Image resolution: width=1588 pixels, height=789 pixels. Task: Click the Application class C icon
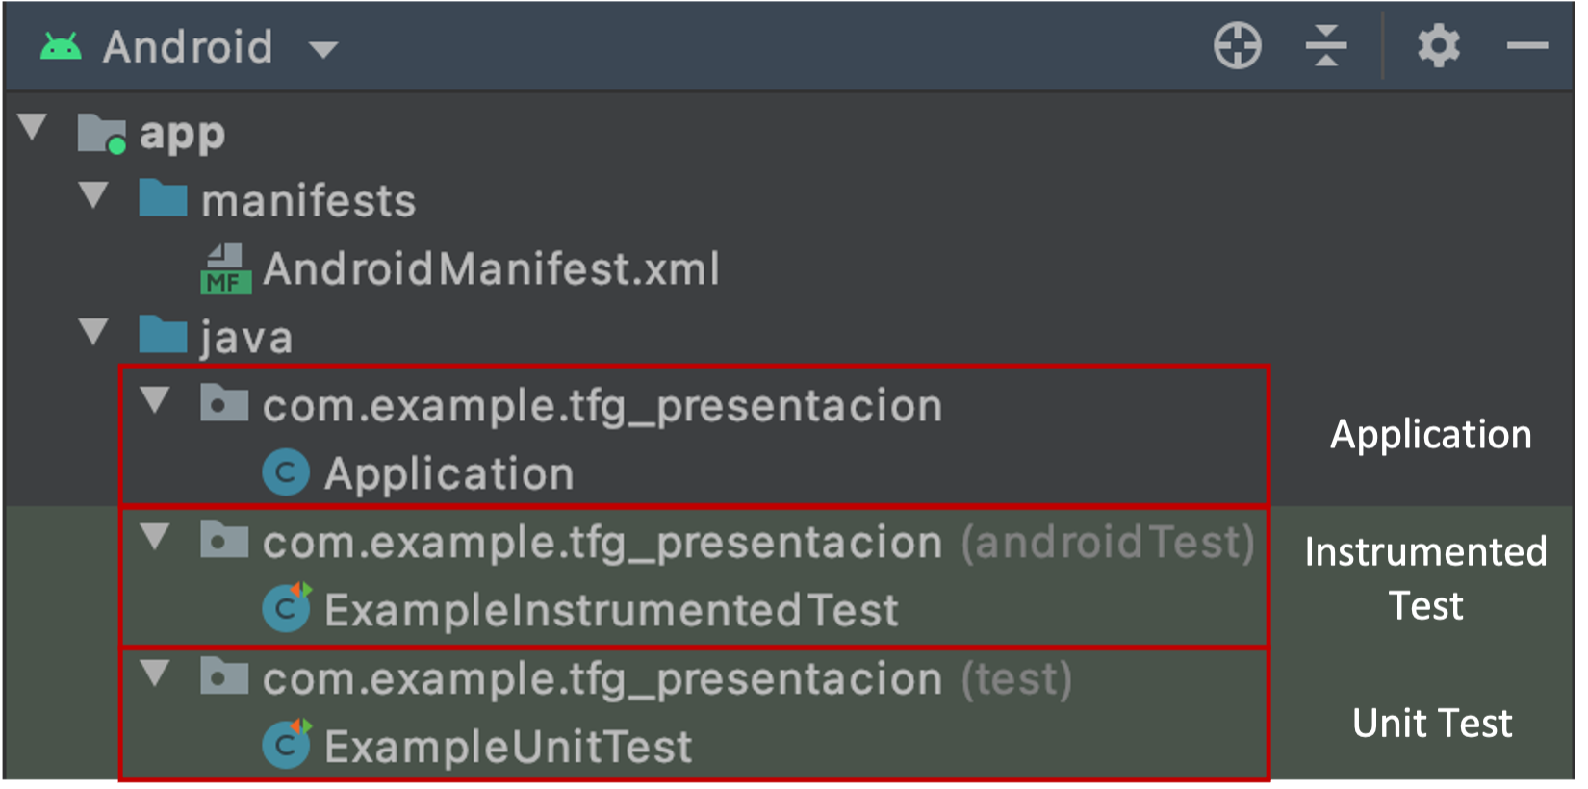click(x=286, y=473)
